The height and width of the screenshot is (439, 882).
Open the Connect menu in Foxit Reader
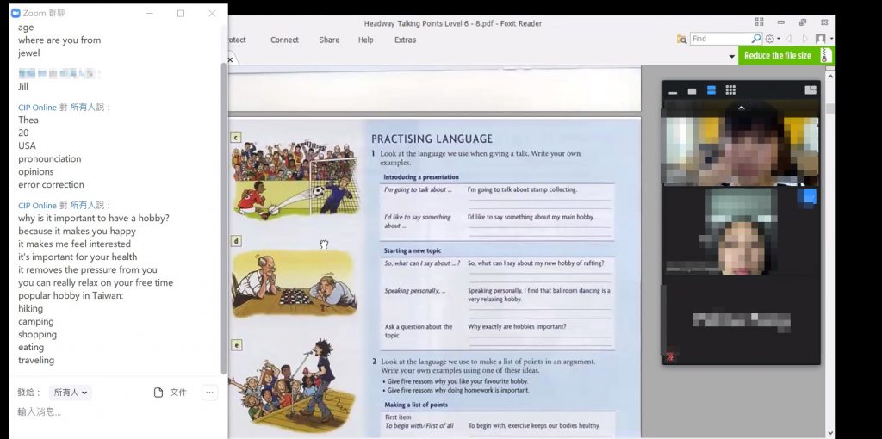click(x=284, y=40)
